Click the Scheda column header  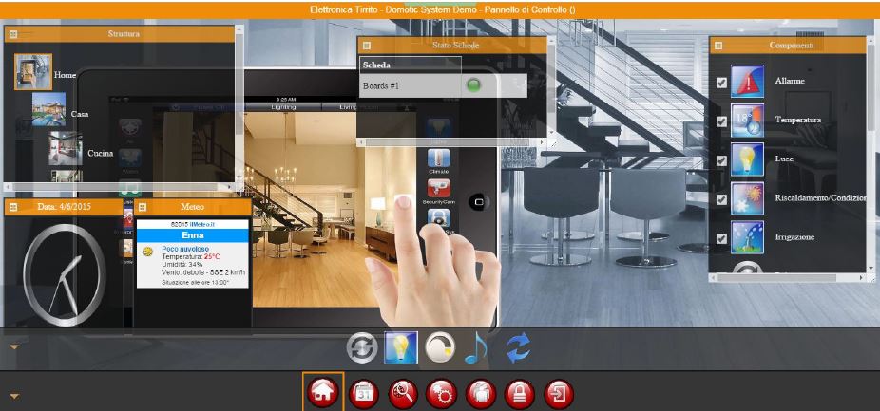tap(411, 65)
